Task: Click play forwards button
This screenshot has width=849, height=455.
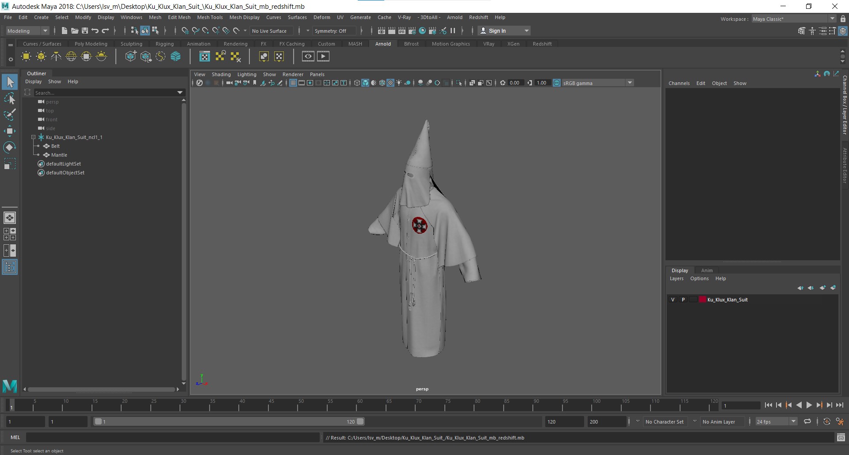Action: (x=809, y=405)
